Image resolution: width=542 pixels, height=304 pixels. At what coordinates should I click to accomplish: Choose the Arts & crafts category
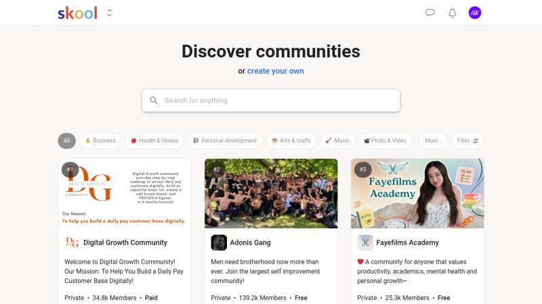tap(291, 141)
